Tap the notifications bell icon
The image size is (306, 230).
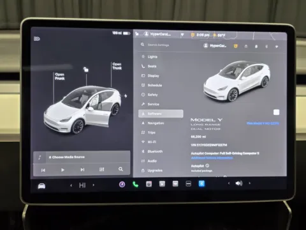[256, 47]
